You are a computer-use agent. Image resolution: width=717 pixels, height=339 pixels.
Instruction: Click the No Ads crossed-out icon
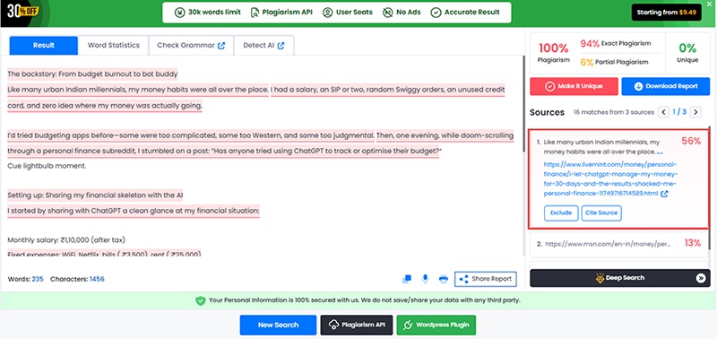(x=388, y=13)
